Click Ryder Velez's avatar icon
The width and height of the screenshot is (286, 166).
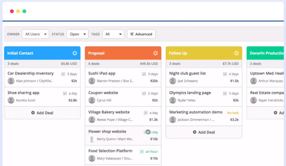click(x=172, y=100)
